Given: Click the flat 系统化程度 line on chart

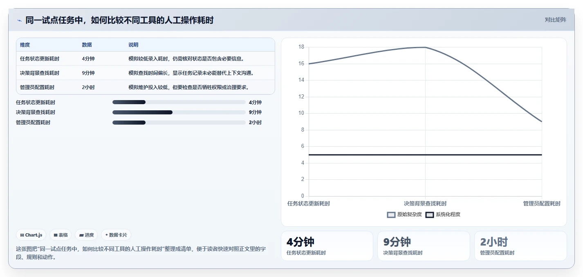Looking at the screenshot, I should tap(425, 155).
